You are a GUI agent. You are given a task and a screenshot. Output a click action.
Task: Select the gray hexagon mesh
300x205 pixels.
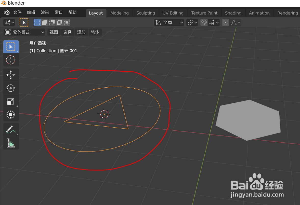[x=248, y=120]
